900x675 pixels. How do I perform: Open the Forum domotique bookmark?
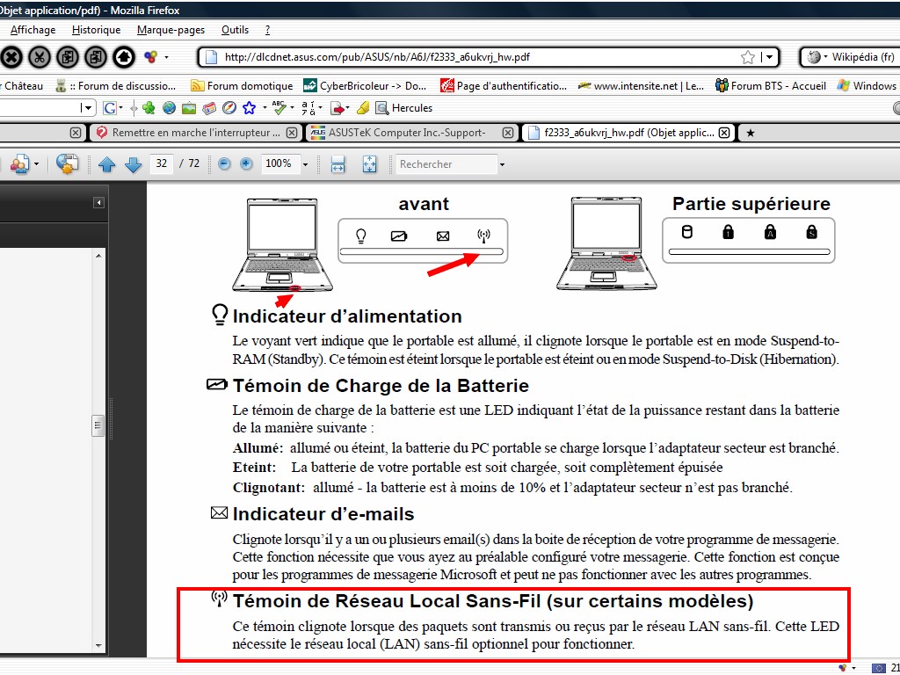point(242,86)
